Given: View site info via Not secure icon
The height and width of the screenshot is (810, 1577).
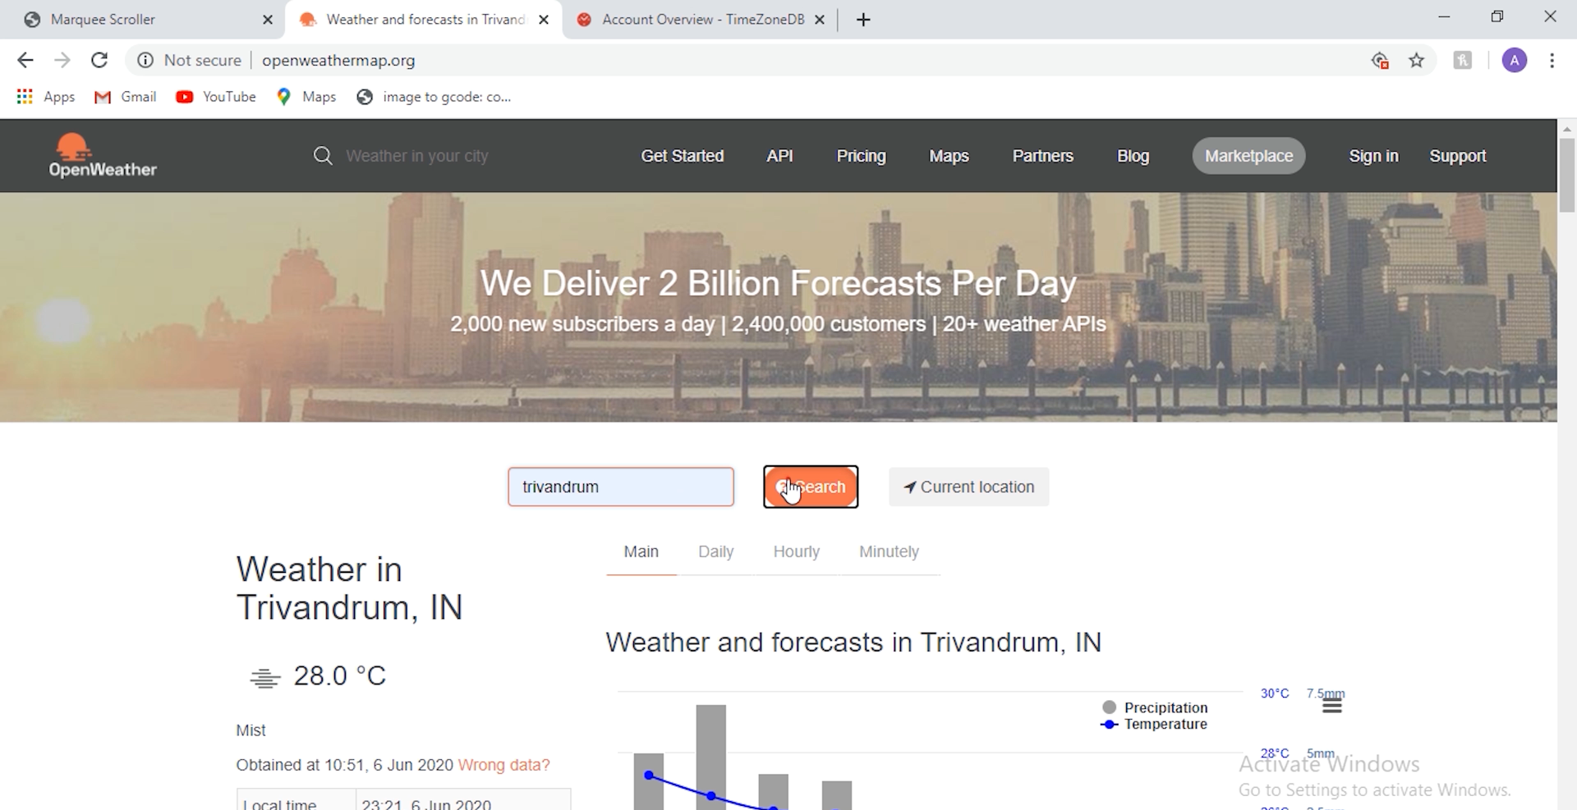Looking at the screenshot, I should click(x=145, y=60).
